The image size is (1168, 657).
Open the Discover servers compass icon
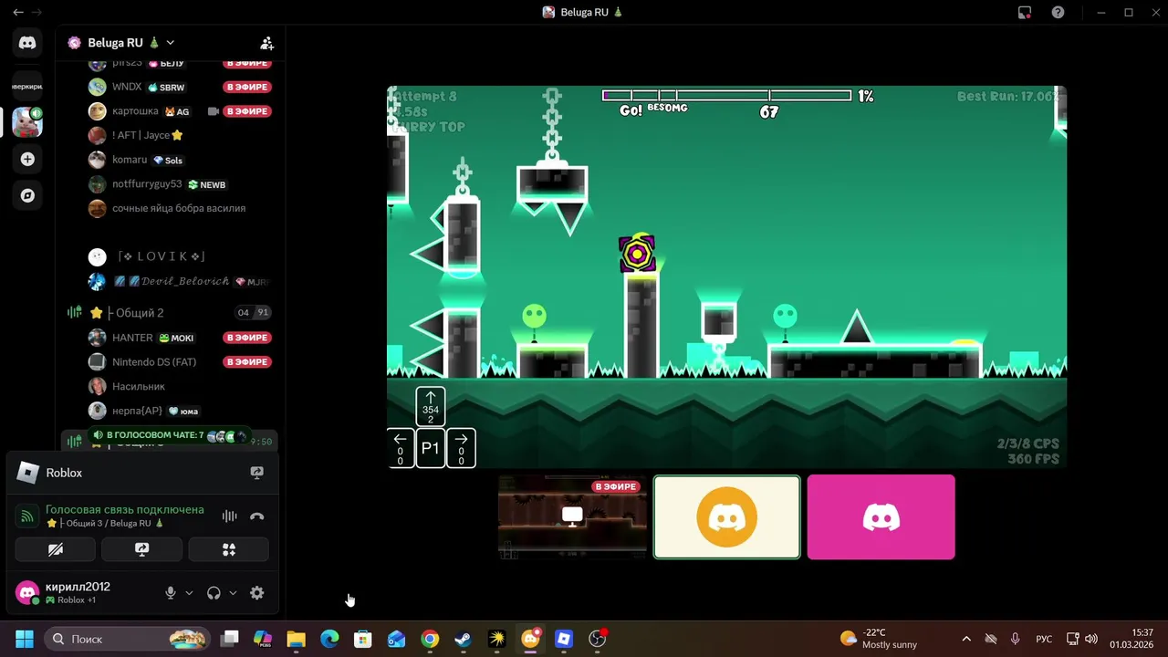click(27, 195)
